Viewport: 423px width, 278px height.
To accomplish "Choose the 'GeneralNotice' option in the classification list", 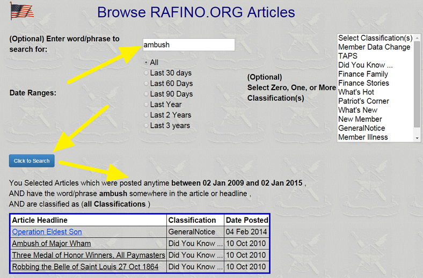I will [375, 128].
